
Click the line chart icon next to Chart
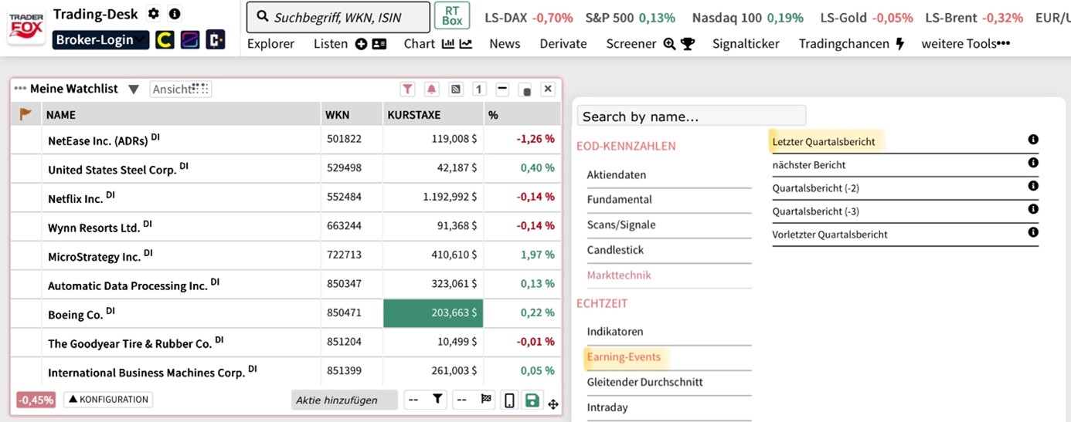pyautogui.click(x=466, y=44)
